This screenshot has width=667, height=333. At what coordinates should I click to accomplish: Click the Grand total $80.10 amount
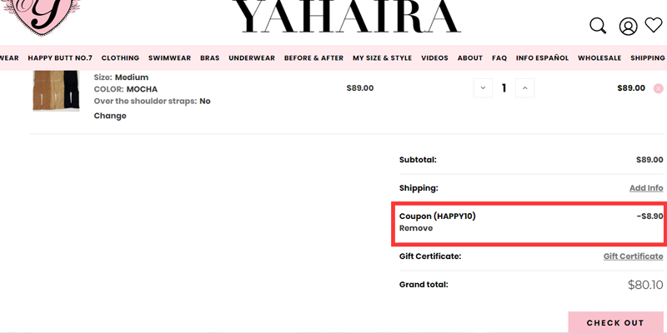point(645,285)
